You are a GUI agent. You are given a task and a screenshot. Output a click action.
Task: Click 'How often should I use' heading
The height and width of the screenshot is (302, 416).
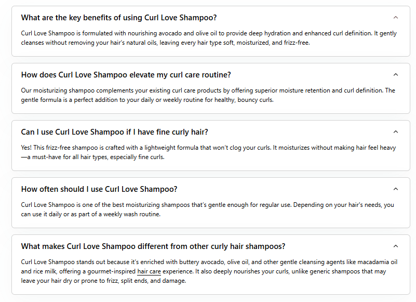pyautogui.click(x=99, y=189)
